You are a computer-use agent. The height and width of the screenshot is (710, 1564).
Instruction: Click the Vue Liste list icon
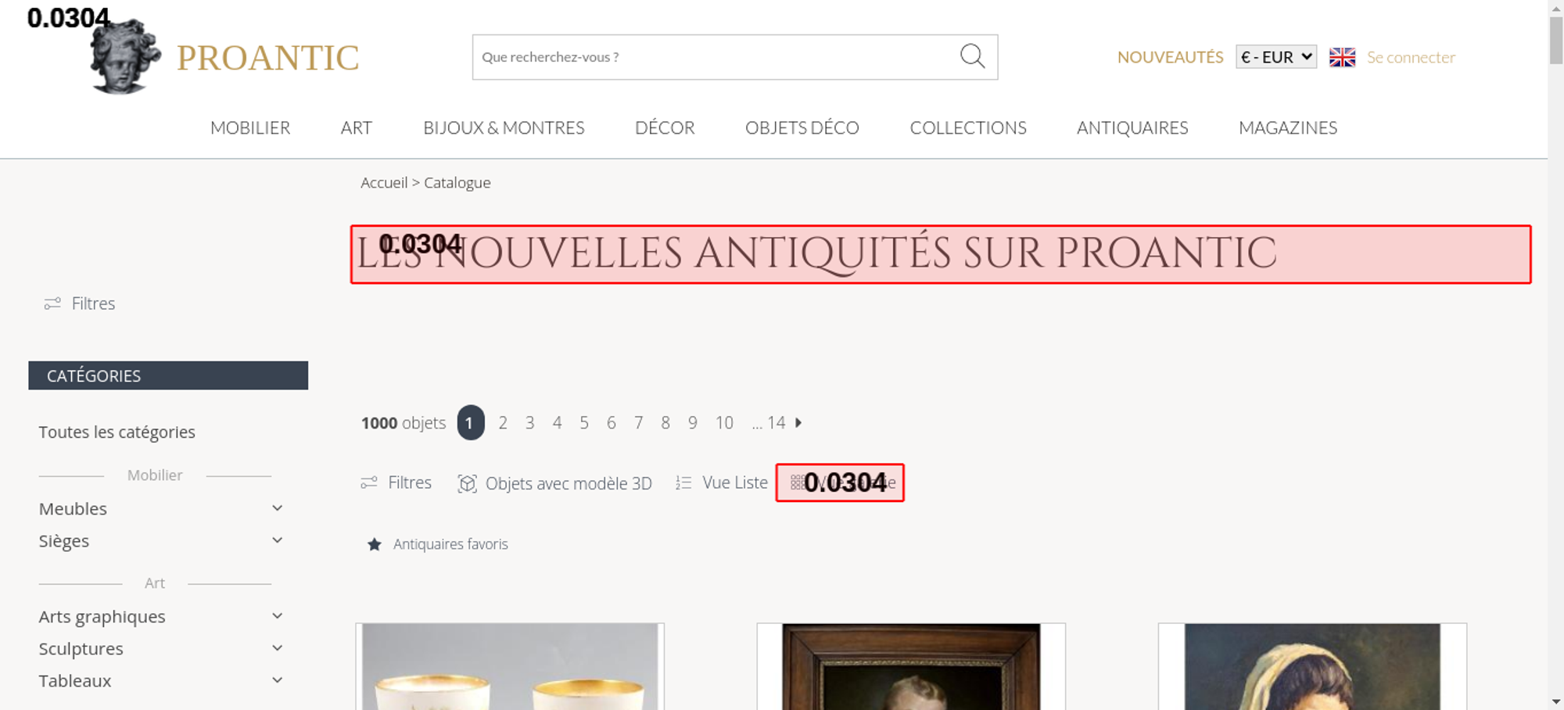pyautogui.click(x=683, y=483)
